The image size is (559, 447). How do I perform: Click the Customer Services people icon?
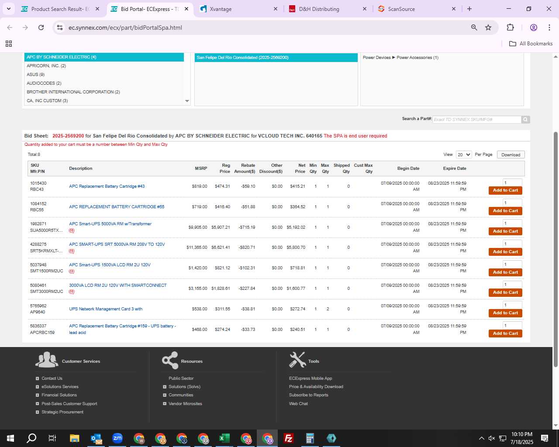(x=47, y=360)
